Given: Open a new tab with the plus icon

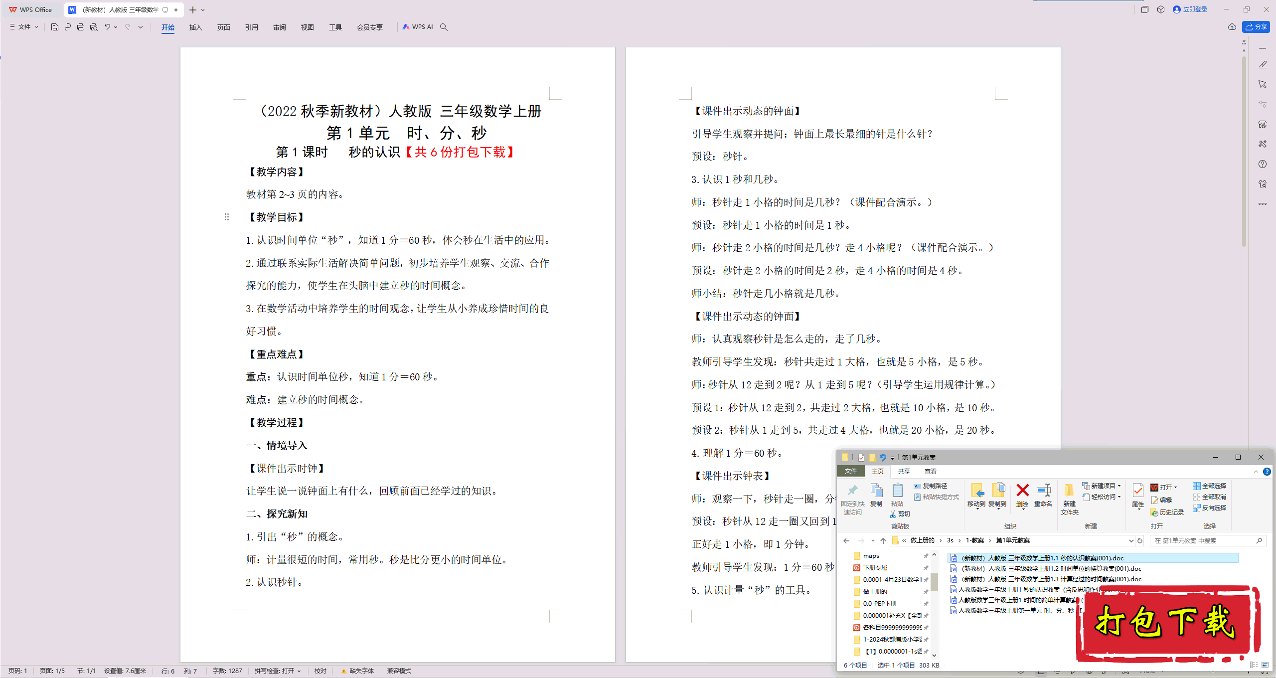Looking at the screenshot, I should pyautogui.click(x=193, y=9).
